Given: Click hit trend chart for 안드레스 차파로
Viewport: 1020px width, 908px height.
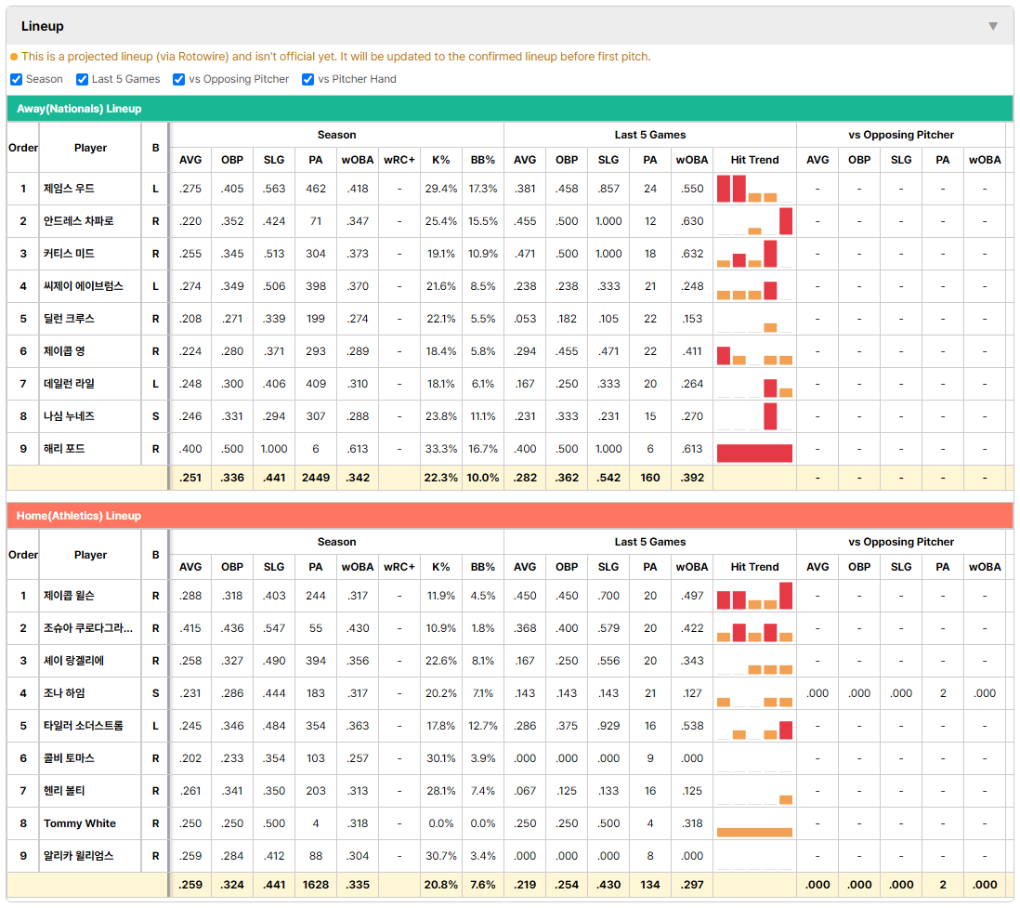Looking at the screenshot, I should click(754, 221).
